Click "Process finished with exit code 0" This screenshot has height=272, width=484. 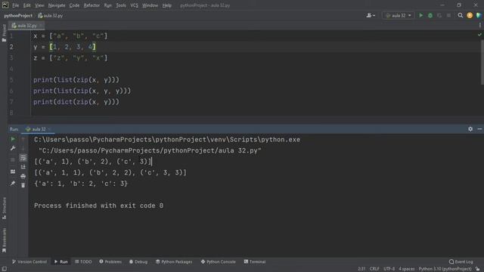(x=98, y=206)
